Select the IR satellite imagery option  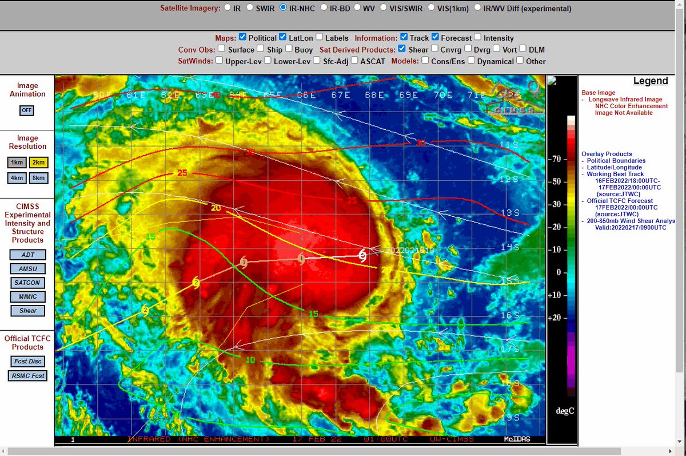pyautogui.click(x=228, y=8)
